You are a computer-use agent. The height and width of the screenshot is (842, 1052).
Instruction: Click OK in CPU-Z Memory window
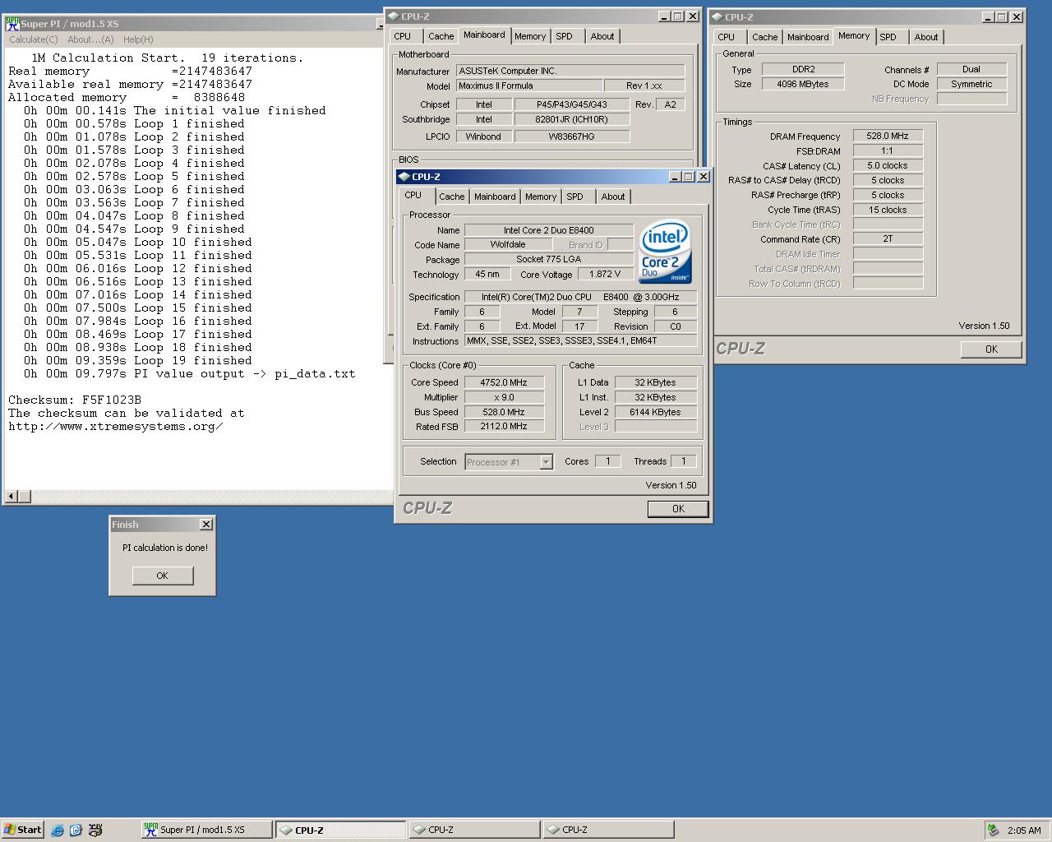tap(991, 349)
